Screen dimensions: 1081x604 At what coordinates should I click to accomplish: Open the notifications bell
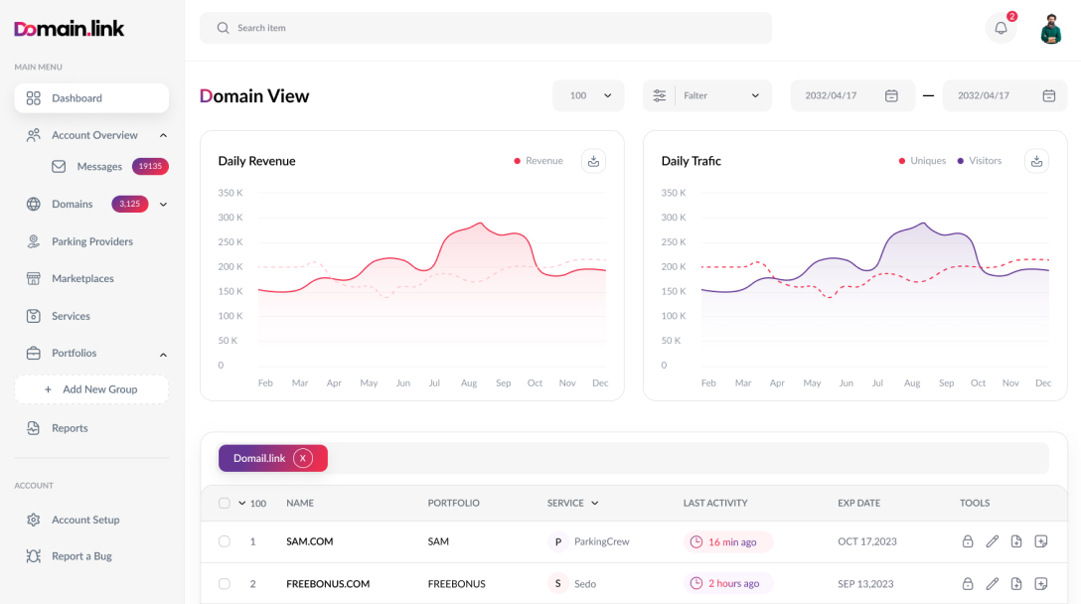point(1001,27)
